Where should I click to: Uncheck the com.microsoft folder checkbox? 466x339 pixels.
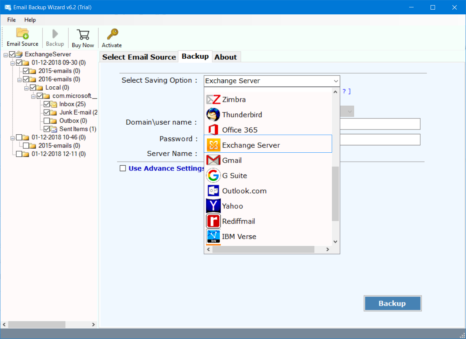[40, 96]
